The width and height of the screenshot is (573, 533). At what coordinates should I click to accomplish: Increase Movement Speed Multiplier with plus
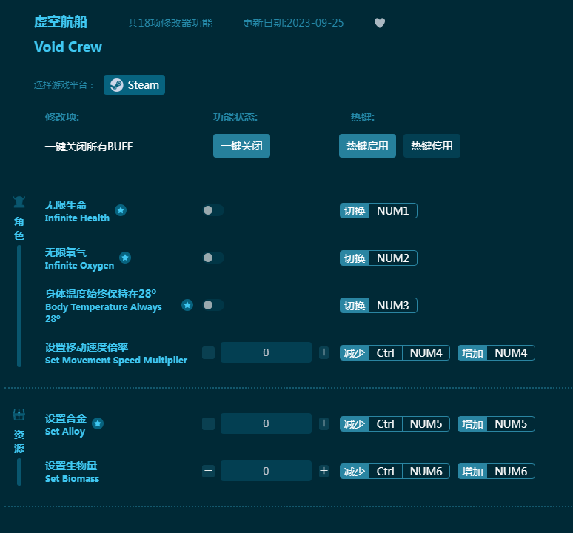pyautogui.click(x=324, y=352)
